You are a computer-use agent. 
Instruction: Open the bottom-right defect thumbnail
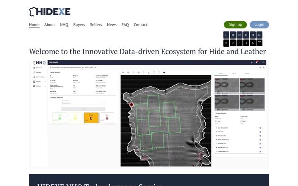252,103
